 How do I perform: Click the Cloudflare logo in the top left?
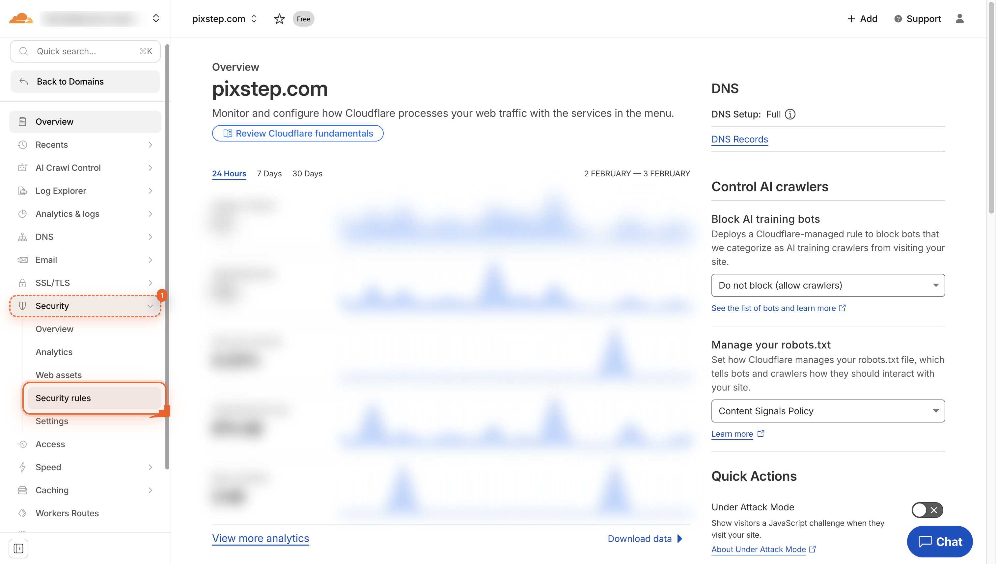pos(21,18)
